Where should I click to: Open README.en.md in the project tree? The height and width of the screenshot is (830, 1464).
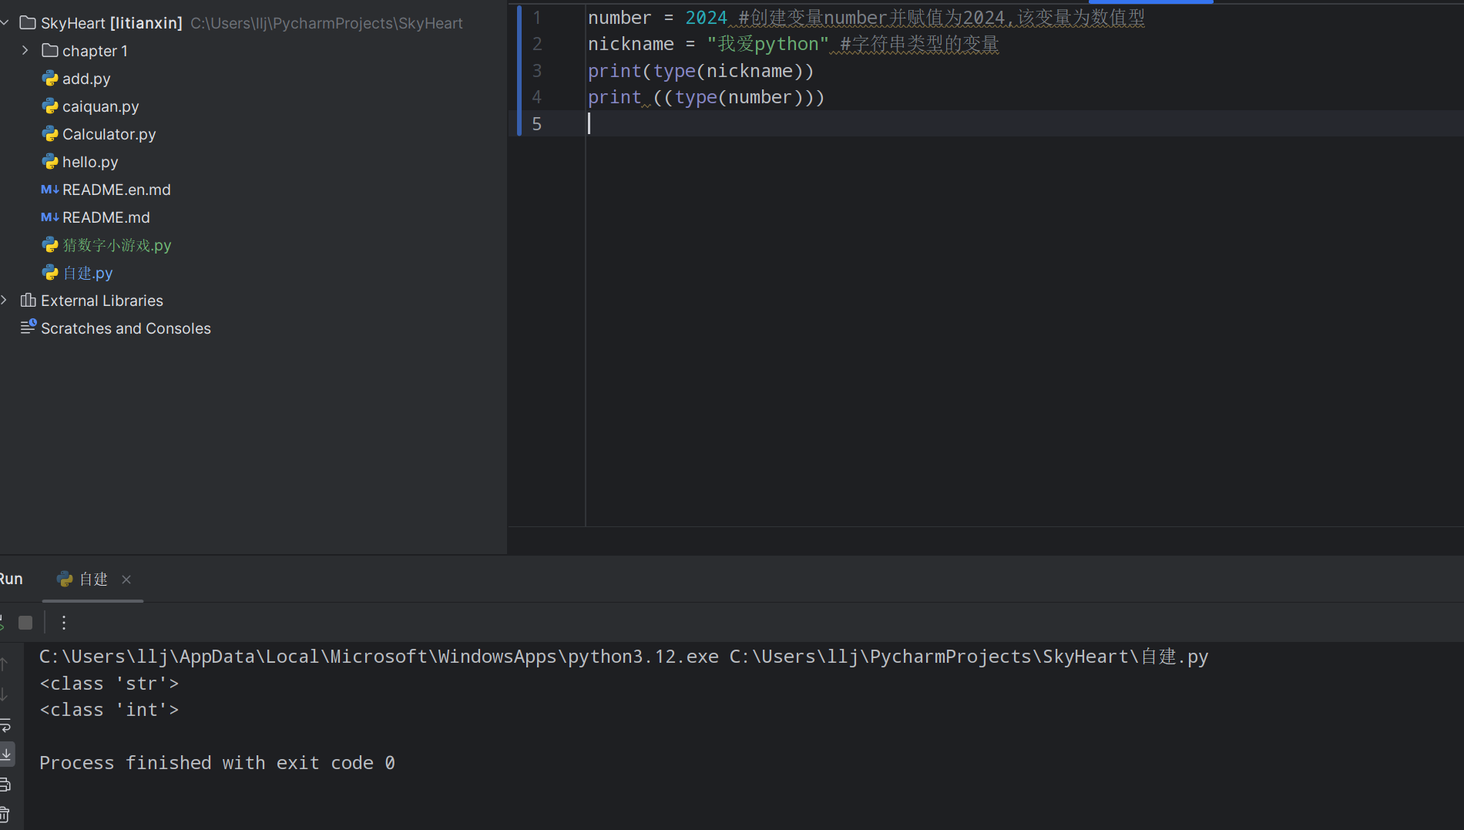116,190
